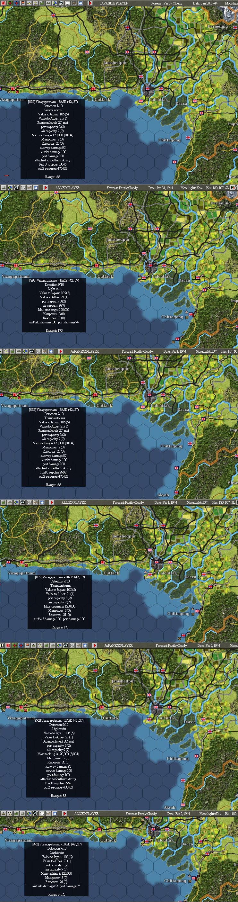
Task: Open the OP button in the Jan 30 toolbar
Action: tap(68, 3)
